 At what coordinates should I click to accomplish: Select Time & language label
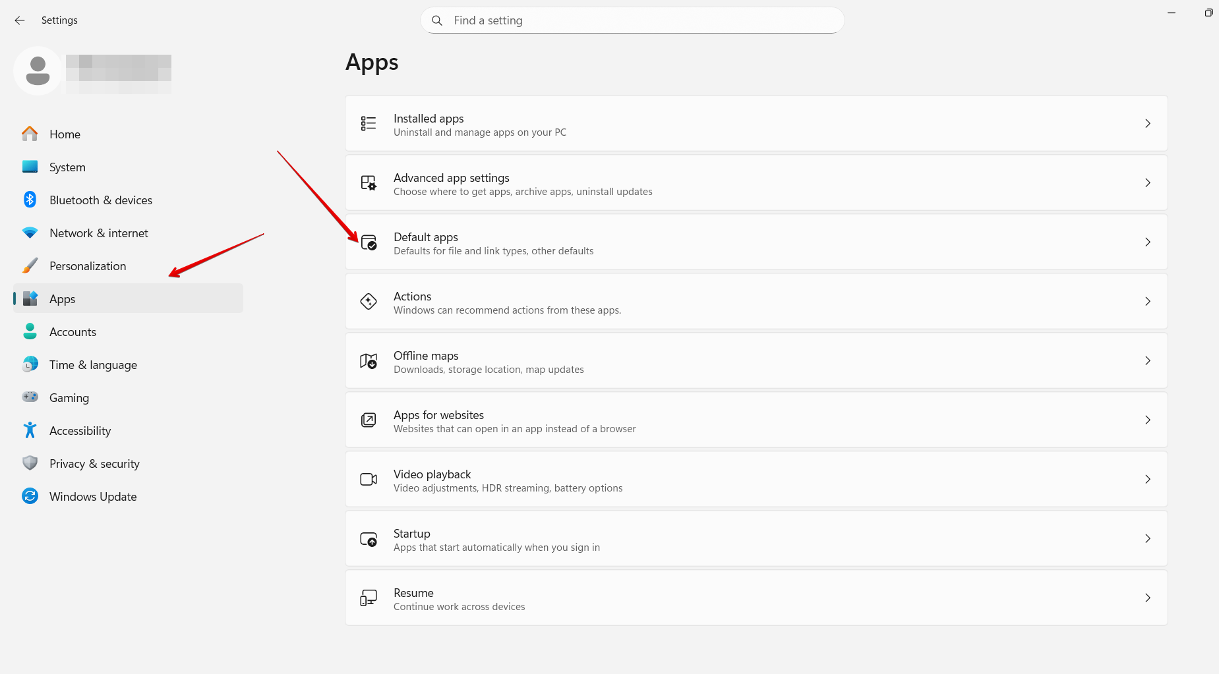point(93,365)
